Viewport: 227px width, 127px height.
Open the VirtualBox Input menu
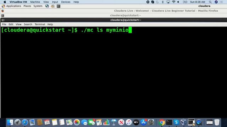[x=55, y=2]
